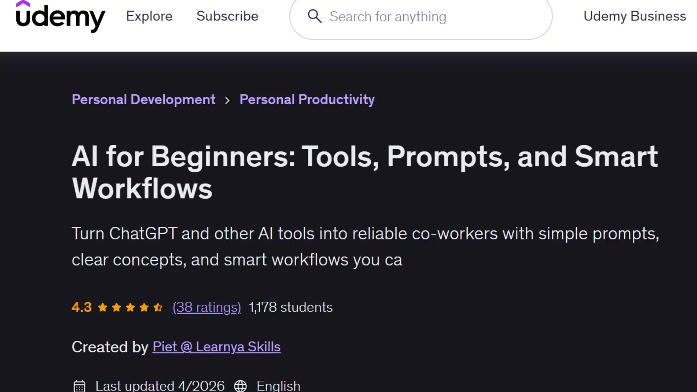Click the calendar icon beside Last updated
The width and height of the screenshot is (697, 392).
[x=80, y=385]
